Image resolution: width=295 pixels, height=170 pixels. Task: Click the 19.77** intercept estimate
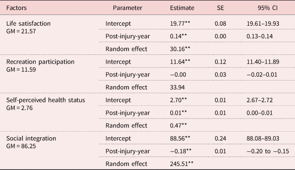180,24
